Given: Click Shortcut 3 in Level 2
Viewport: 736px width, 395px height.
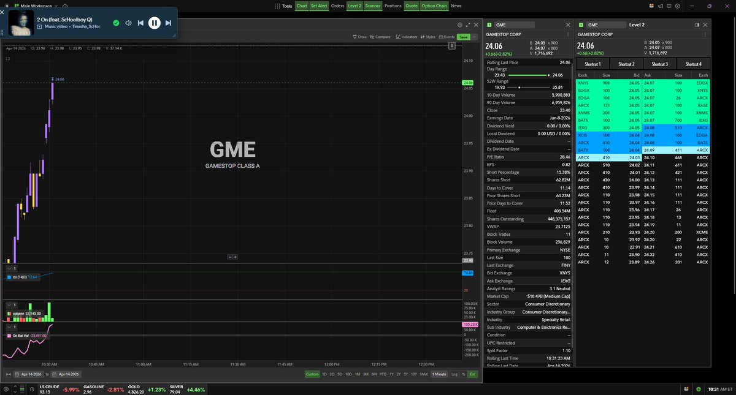Looking at the screenshot, I should tap(659, 64).
